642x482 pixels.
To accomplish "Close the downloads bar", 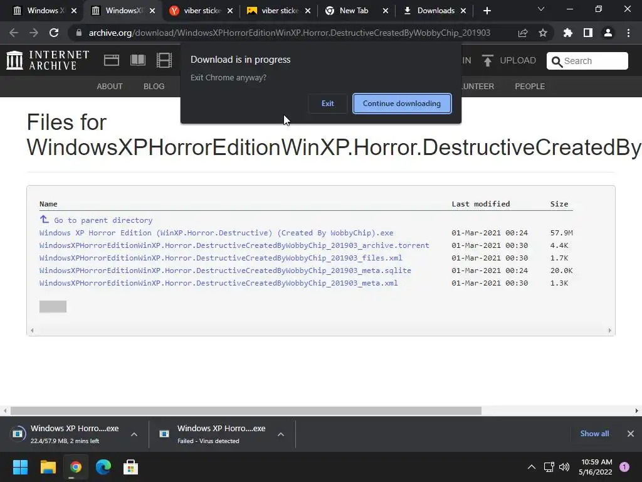I will tap(631, 434).
